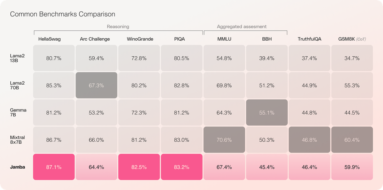The width and height of the screenshot is (383, 190).
Task: Click the Aggregated assesment group label
Action: (242, 27)
